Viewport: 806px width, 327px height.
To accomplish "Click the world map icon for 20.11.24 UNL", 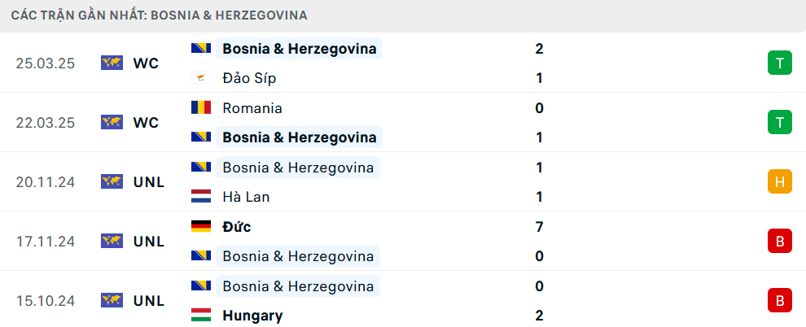I will point(112,182).
